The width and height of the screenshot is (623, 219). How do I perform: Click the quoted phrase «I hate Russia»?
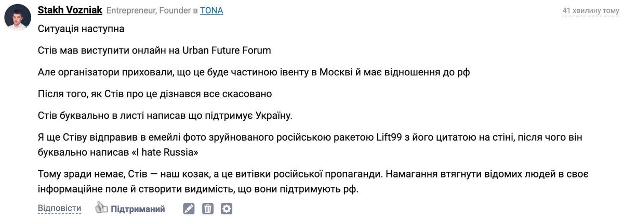click(x=164, y=153)
